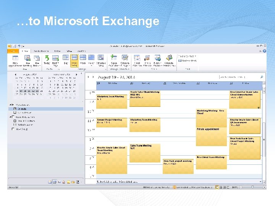Toggle the My Calendars group checkbox
The height and width of the screenshot is (206, 275).
click(x=13, y=105)
